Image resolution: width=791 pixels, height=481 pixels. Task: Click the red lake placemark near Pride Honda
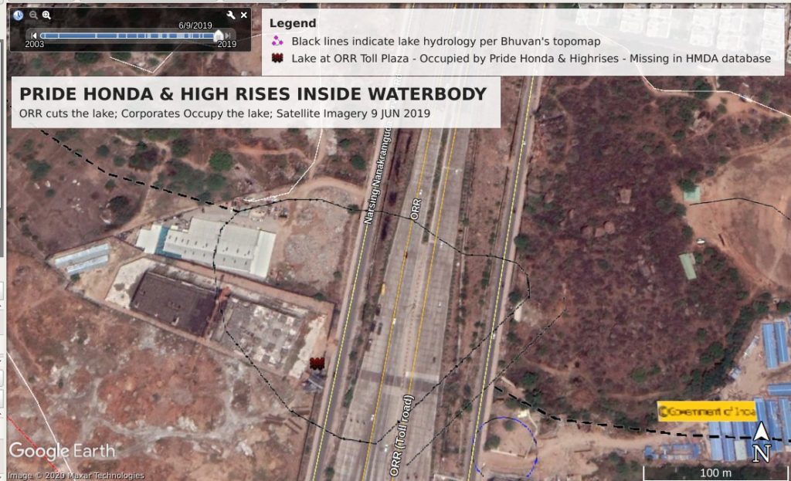tap(317, 363)
